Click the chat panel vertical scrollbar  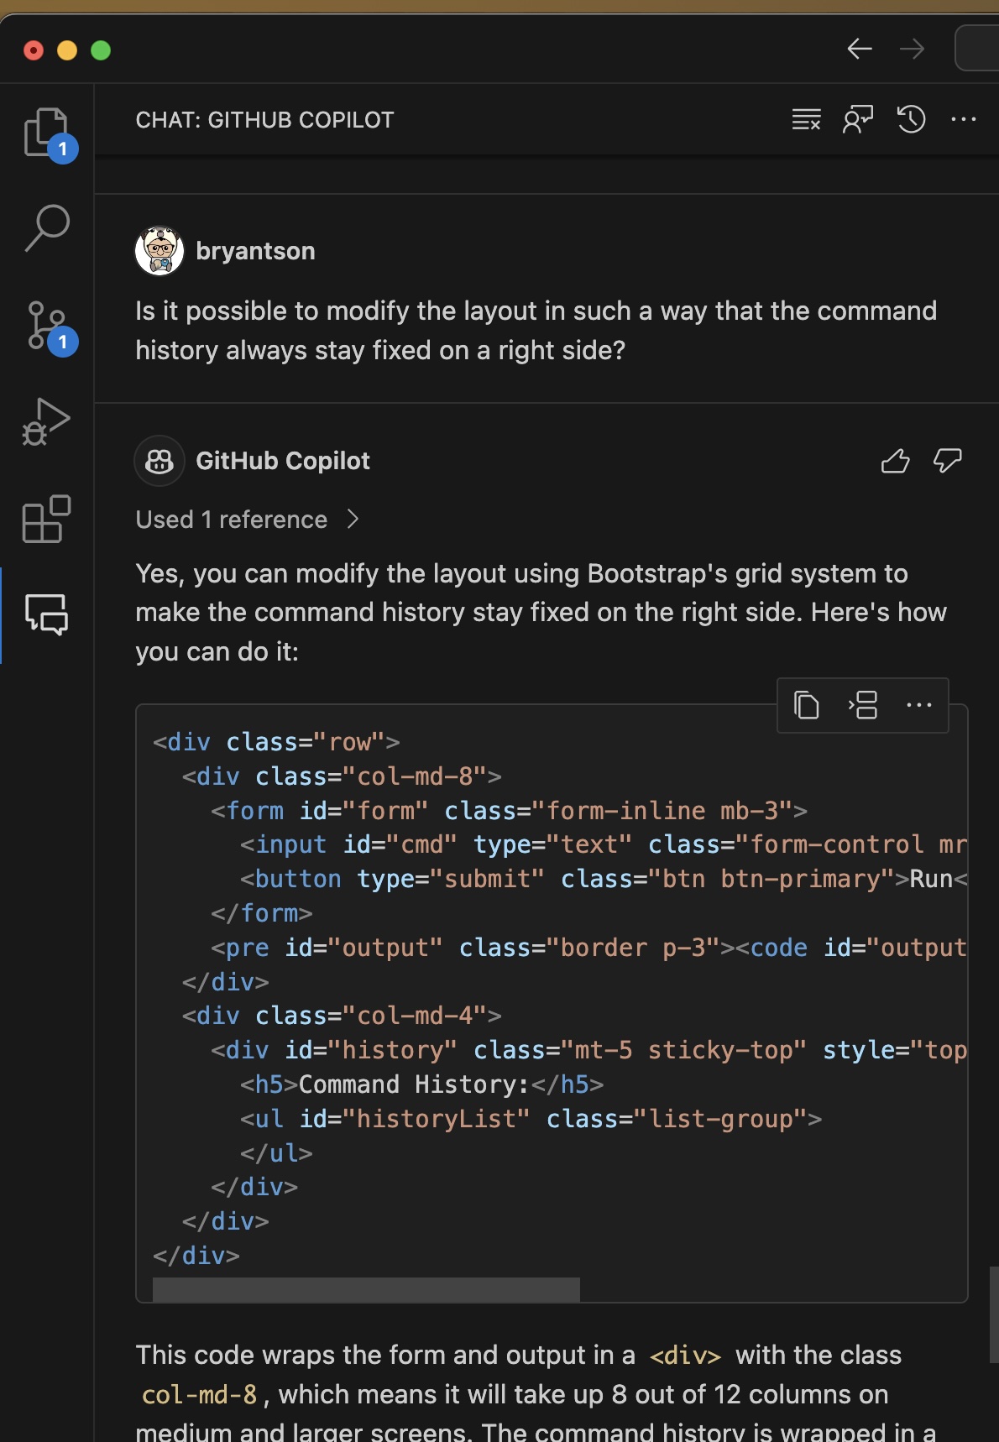[994, 1314]
